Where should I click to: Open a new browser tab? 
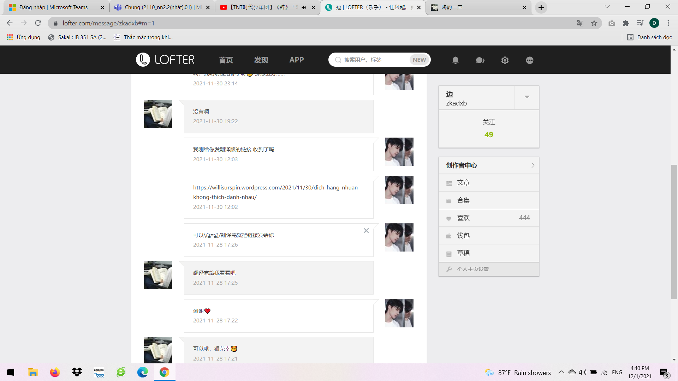coord(541,7)
